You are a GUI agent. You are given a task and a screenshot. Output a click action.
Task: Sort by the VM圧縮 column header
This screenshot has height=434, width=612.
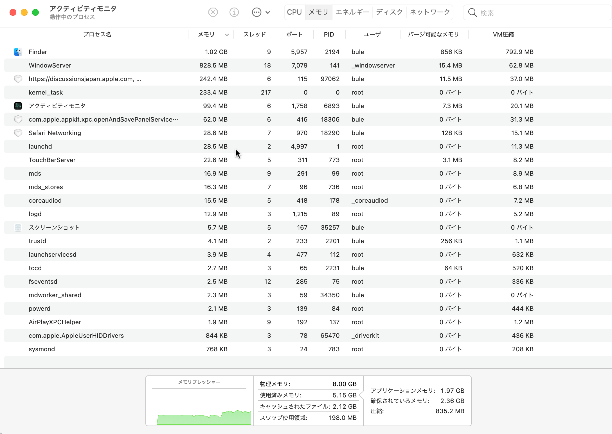(x=503, y=34)
